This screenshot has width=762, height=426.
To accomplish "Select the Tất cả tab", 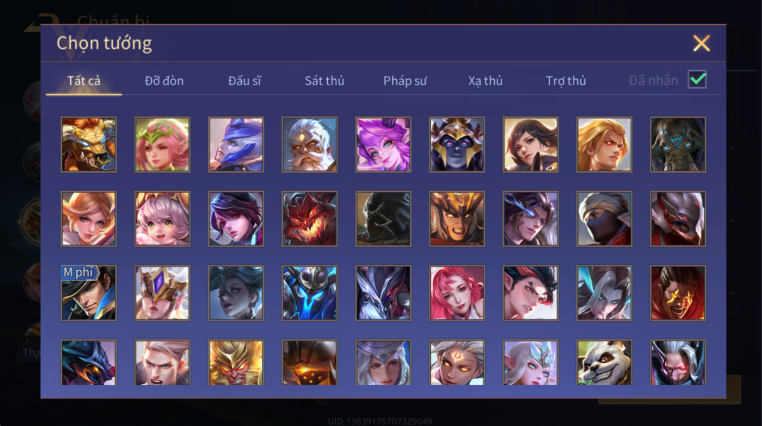I will click(84, 81).
